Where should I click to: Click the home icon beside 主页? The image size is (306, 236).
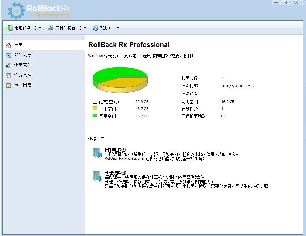[x=8, y=46]
